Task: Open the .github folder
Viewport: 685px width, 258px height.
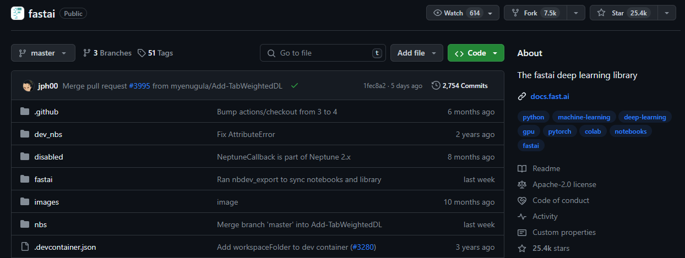Action: (x=46, y=112)
